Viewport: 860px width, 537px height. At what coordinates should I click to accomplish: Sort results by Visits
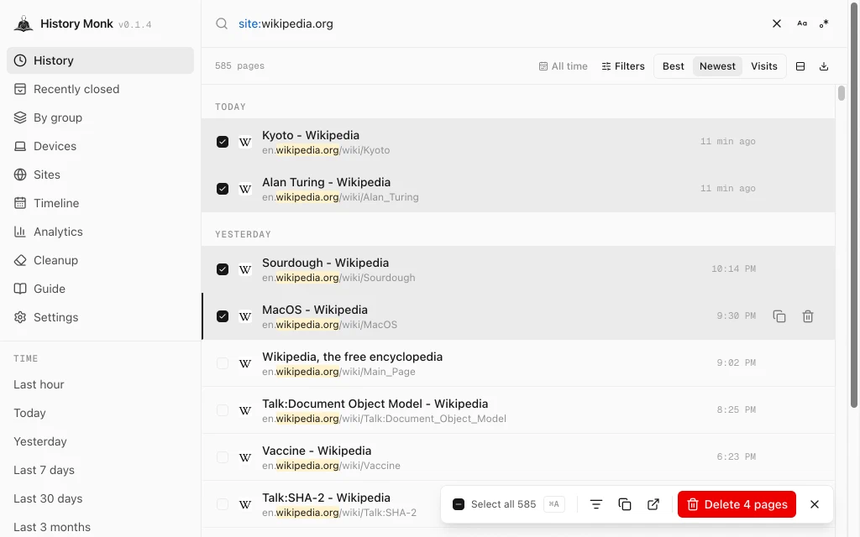[x=764, y=66]
